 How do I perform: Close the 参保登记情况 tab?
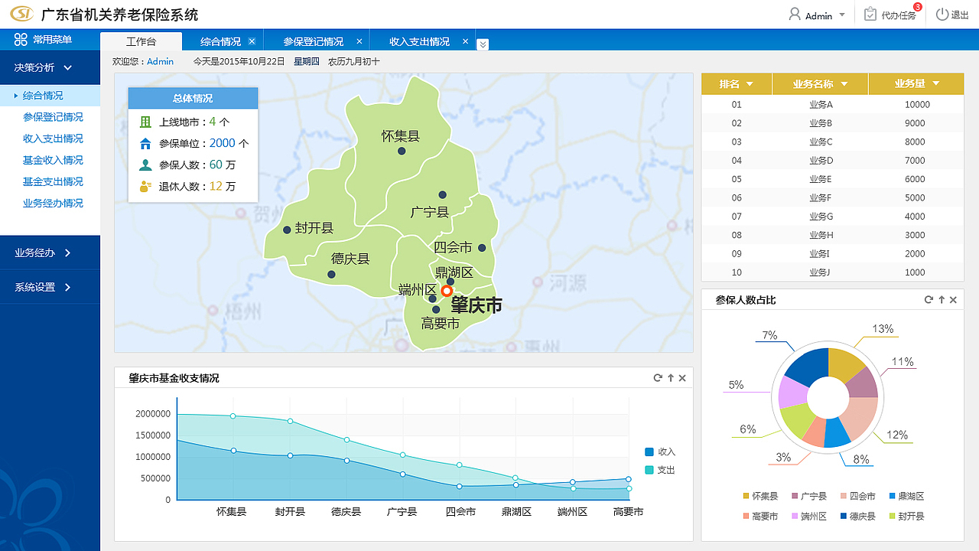pyautogui.click(x=358, y=41)
